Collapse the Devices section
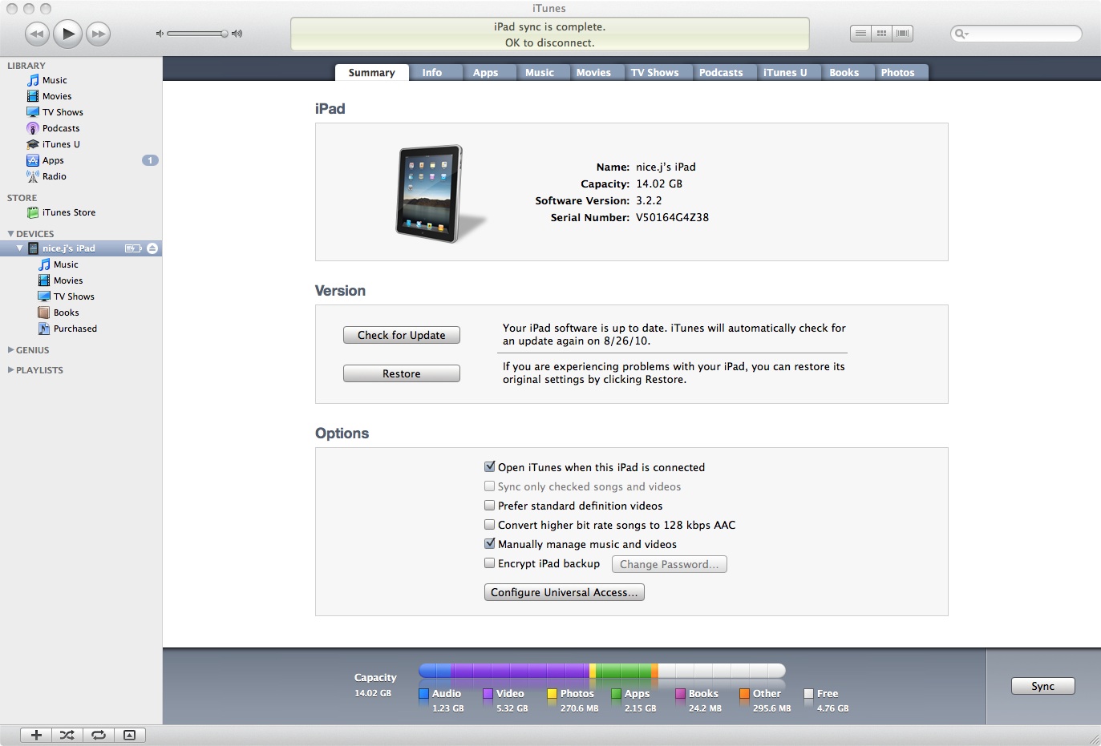The width and height of the screenshot is (1101, 746). [x=10, y=234]
